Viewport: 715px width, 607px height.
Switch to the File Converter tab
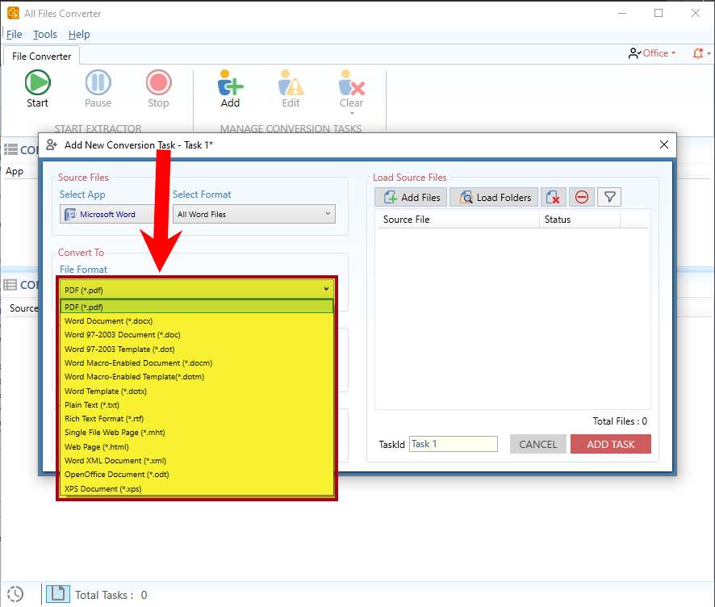pos(41,56)
